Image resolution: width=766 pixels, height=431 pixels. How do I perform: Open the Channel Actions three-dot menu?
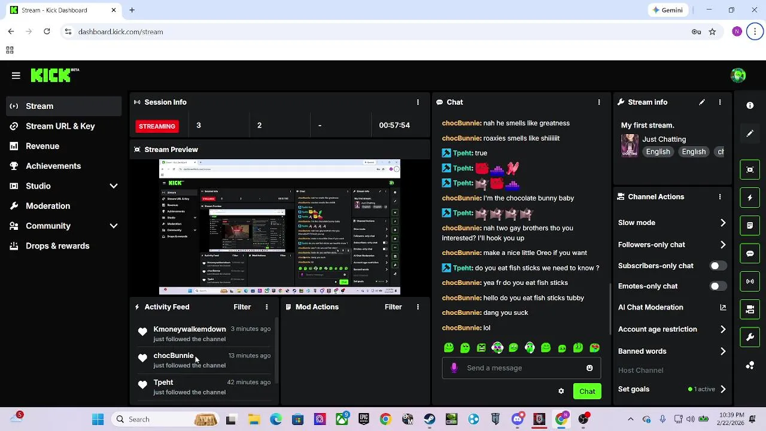click(720, 197)
